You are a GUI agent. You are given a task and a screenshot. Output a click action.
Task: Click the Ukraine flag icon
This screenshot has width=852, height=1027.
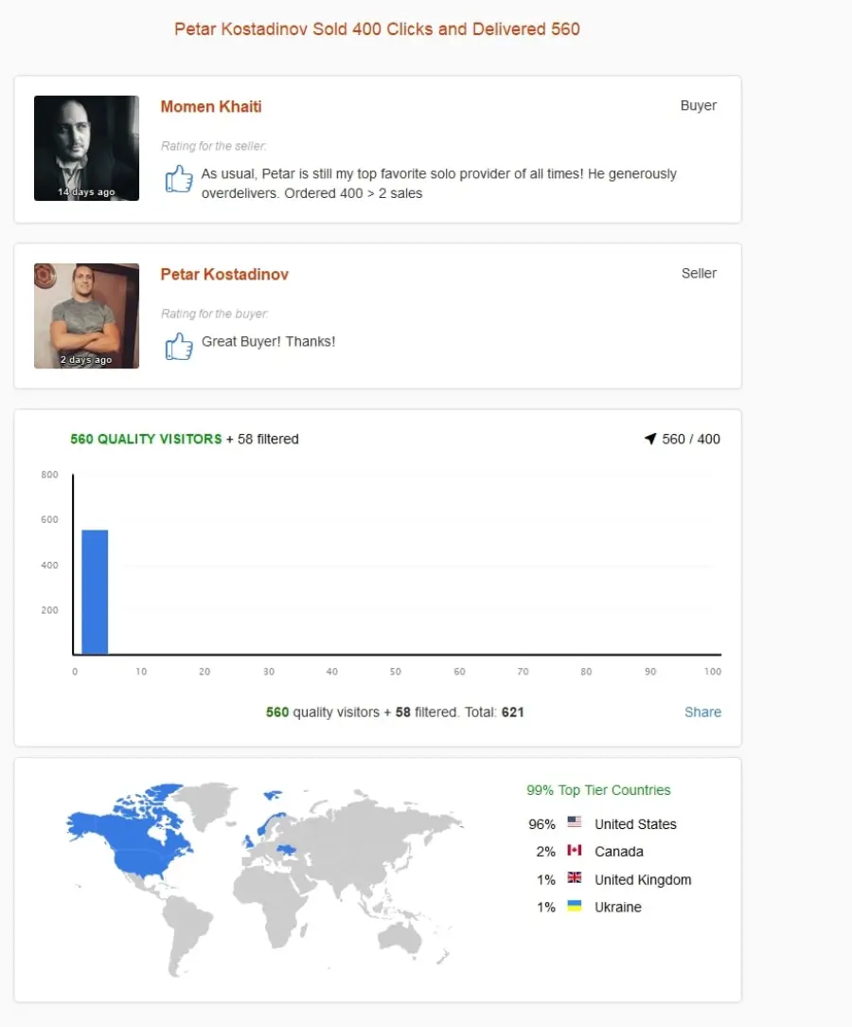(x=575, y=905)
